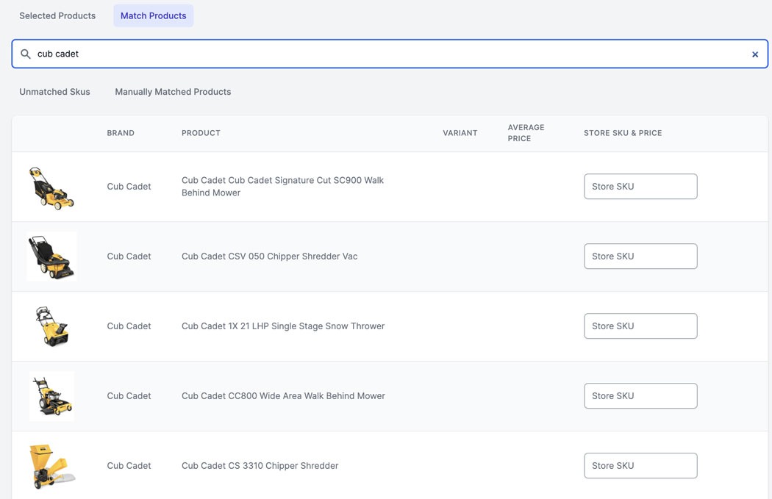
Task: Switch to the Match Products tab
Action: click(153, 15)
